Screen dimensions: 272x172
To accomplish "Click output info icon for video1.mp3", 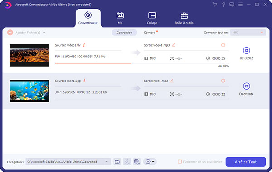I will (223, 45).
